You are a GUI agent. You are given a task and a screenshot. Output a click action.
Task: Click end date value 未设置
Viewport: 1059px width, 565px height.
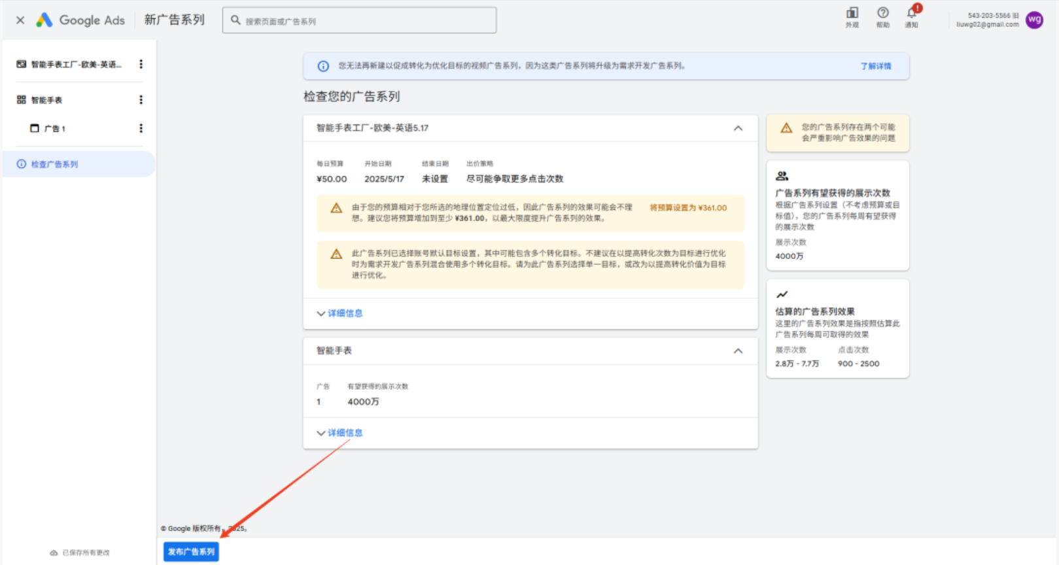pyautogui.click(x=435, y=179)
